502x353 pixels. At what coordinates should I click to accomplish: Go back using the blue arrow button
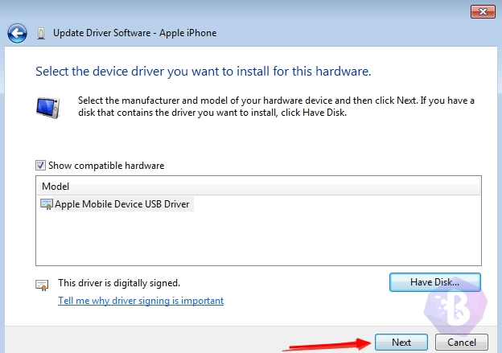coord(18,33)
